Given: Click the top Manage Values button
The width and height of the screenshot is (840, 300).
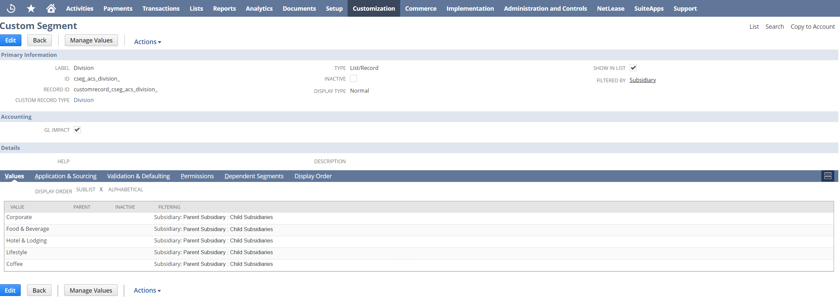Looking at the screenshot, I should [91, 40].
